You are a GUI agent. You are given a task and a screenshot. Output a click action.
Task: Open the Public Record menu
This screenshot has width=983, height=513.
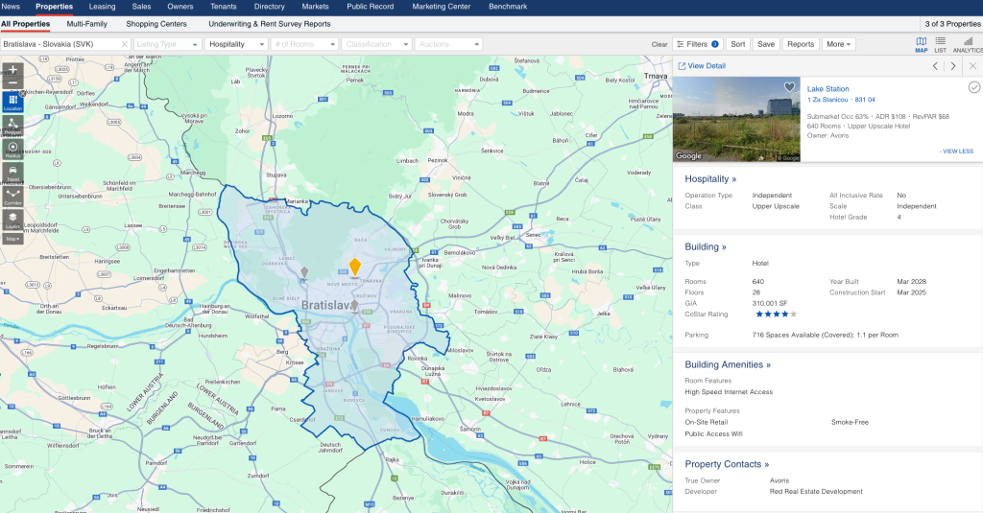coord(371,7)
